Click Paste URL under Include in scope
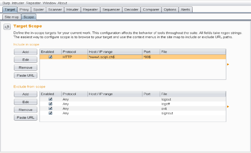The height and width of the screenshot is (153, 251). coord(25,75)
